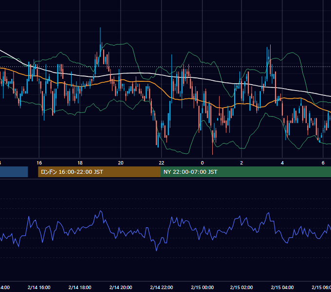This screenshot has width=331, height=292.
Task: Click the 22 hour label on chart axis
Action: [x=162, y=163]
